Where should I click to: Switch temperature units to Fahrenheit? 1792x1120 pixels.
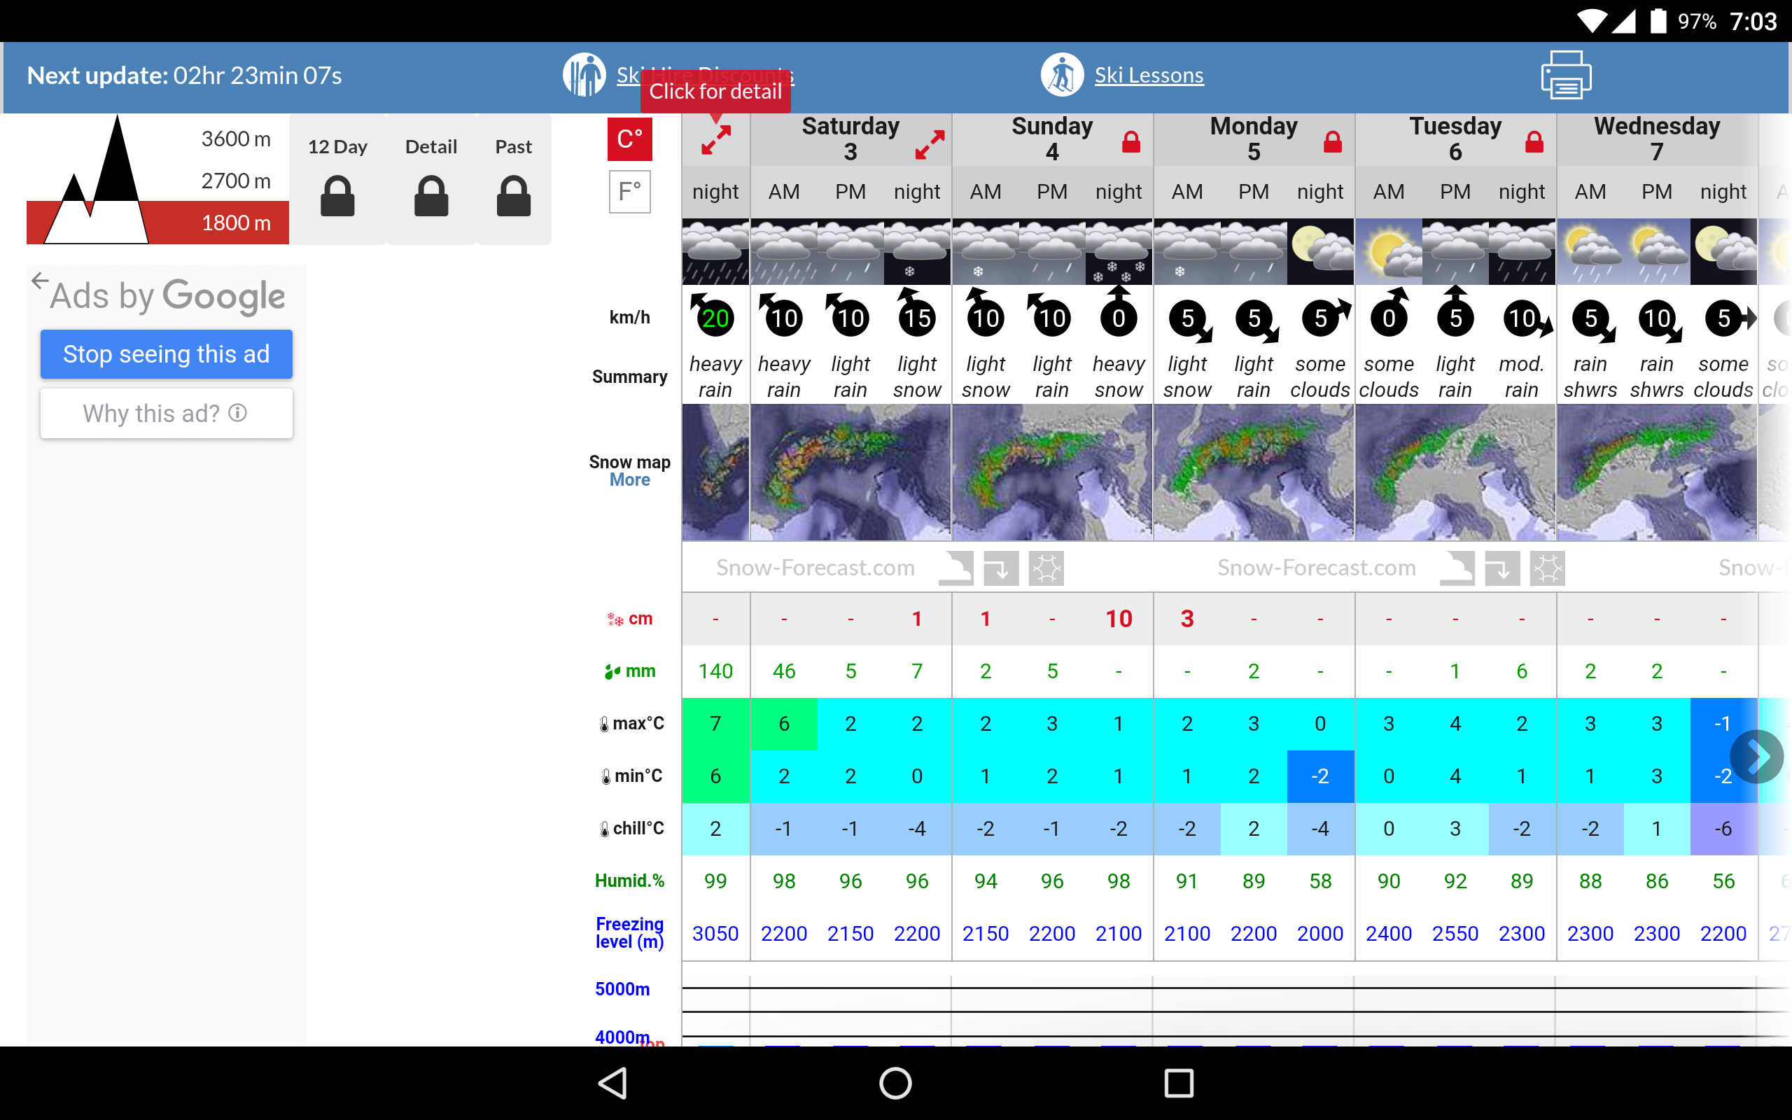(x=629, y=192)
